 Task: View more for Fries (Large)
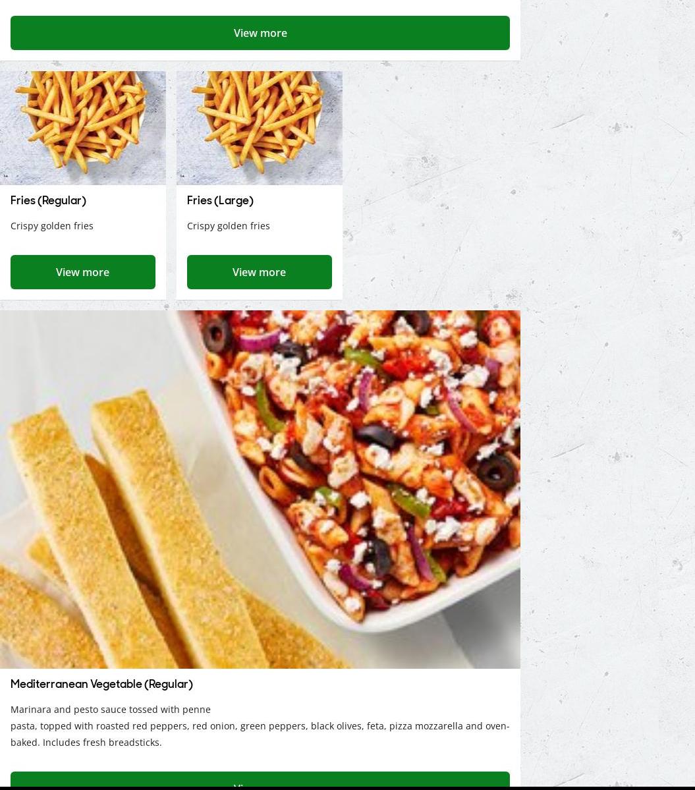pos(260,272)
